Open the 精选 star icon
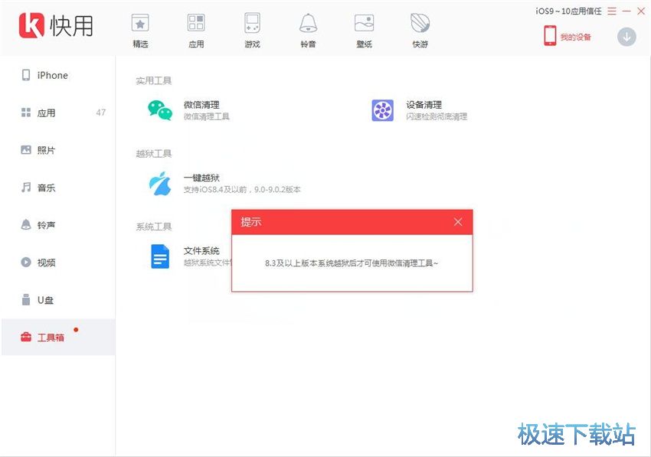 coord(140,22)
